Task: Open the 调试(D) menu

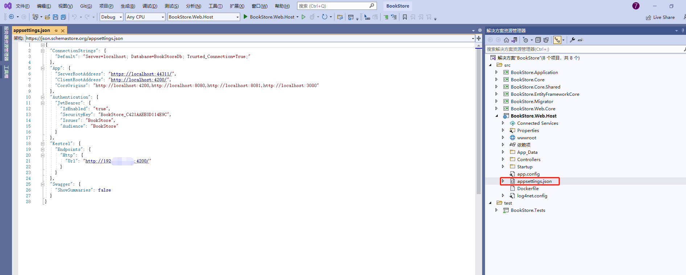Action: [x=150, y=6]
